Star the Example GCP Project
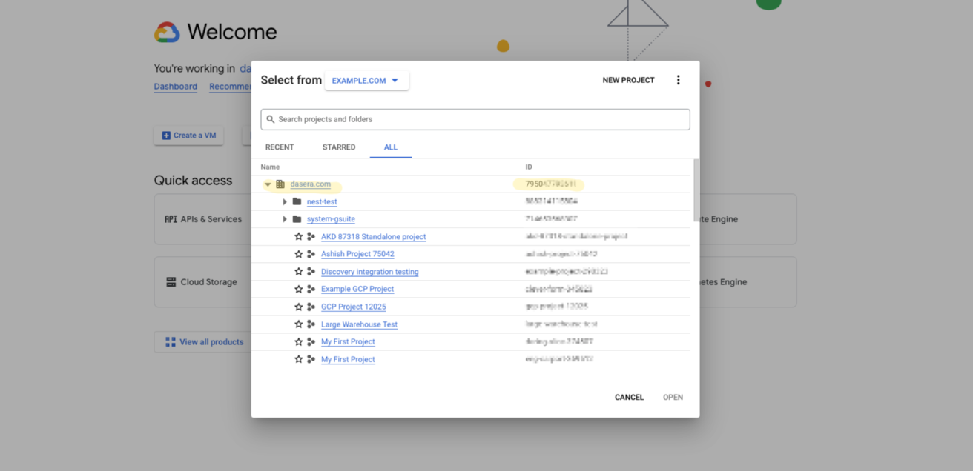This screenshot has height=471, width=973. click(x=299, y=289)
